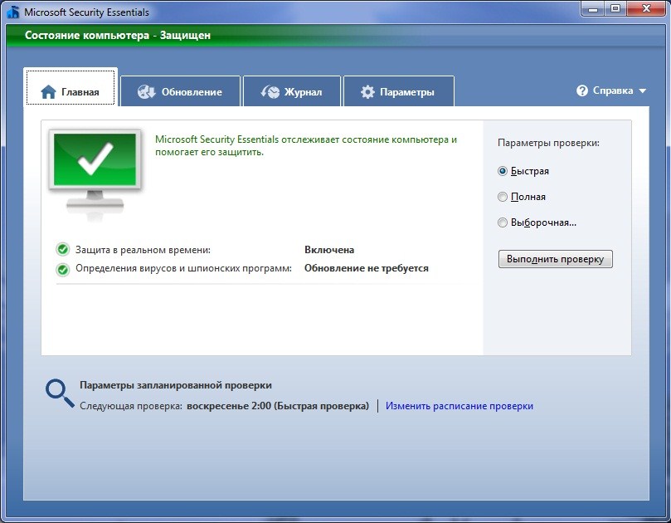Click the home icon on Главная tab
The height and width of the screenshot is (523, 671).
48,91
